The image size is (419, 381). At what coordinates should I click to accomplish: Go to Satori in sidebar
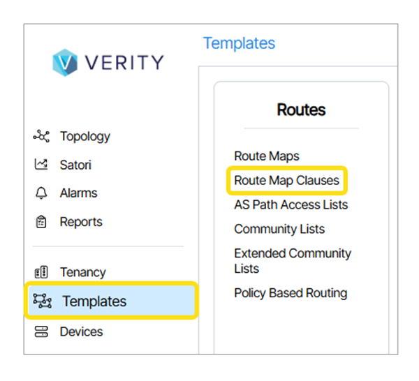click(75, 165)
